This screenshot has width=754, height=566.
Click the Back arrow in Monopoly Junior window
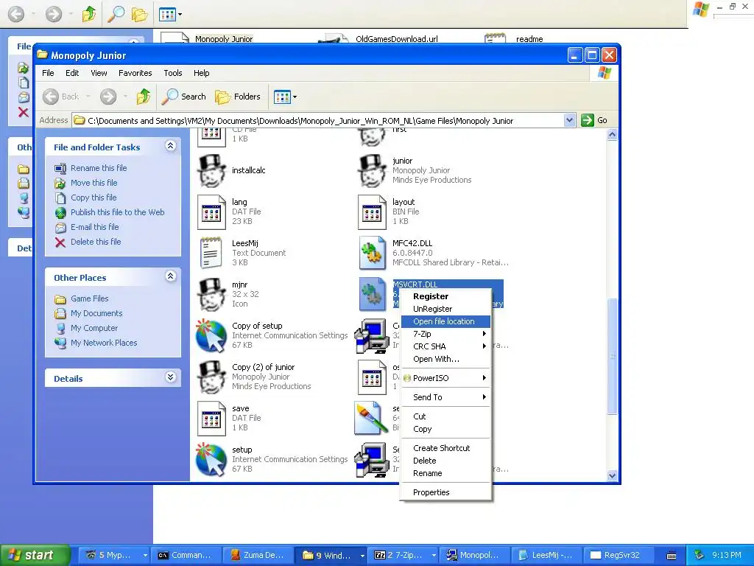(x=51, y=97)
